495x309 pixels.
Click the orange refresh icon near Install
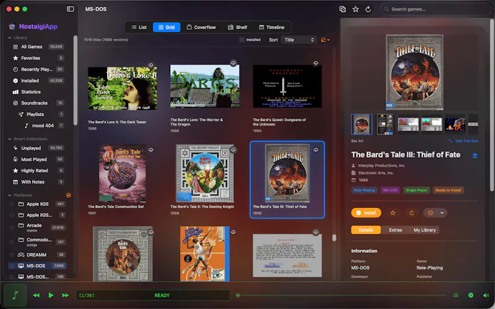click(411, 213)
